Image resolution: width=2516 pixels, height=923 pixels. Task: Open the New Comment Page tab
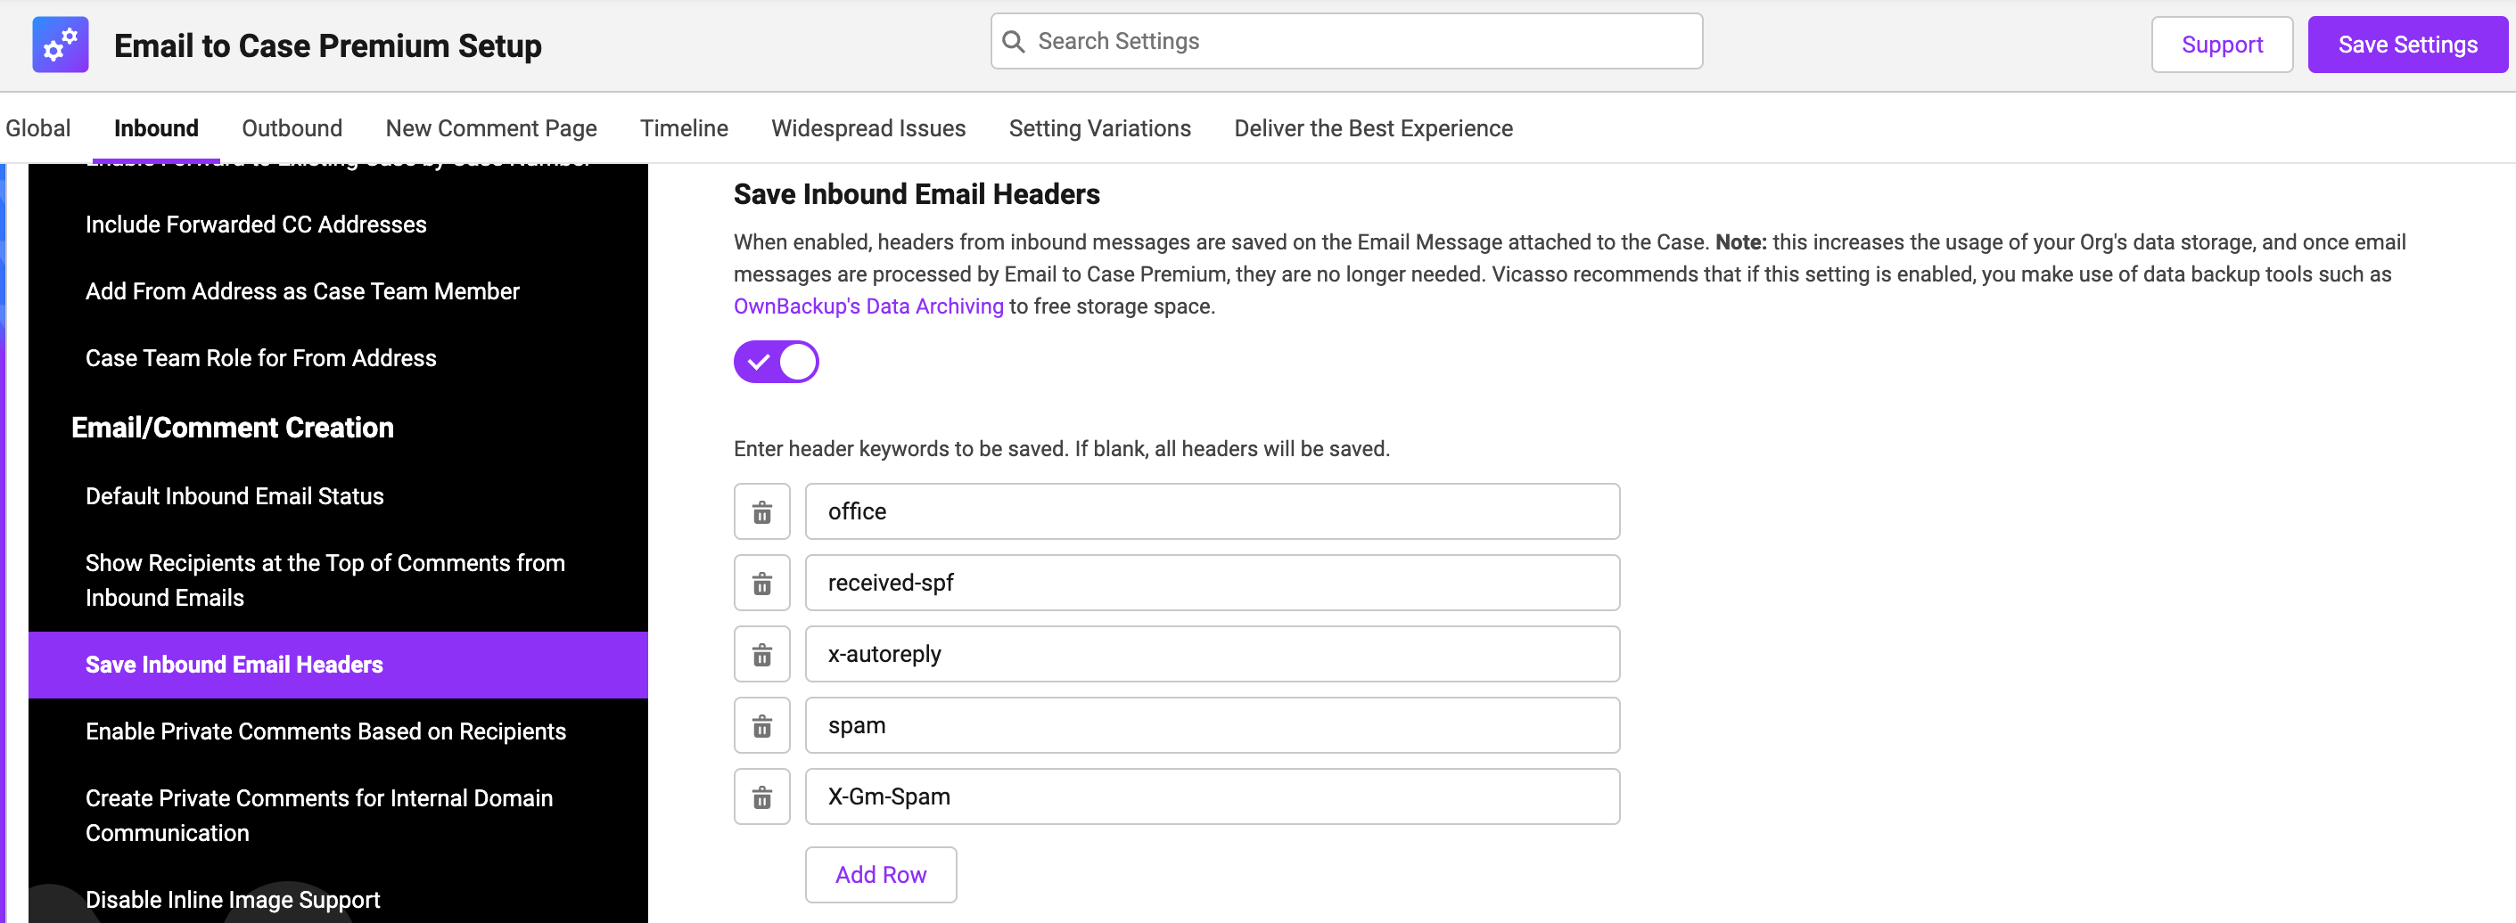tap(491, 129)
